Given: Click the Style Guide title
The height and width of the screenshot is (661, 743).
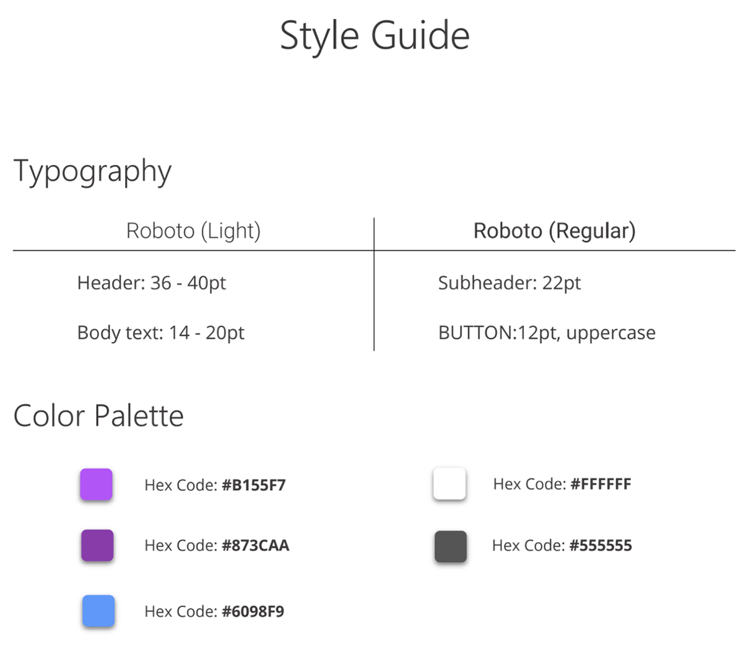Looking at the screenshot, I should [x=375, y=35].
